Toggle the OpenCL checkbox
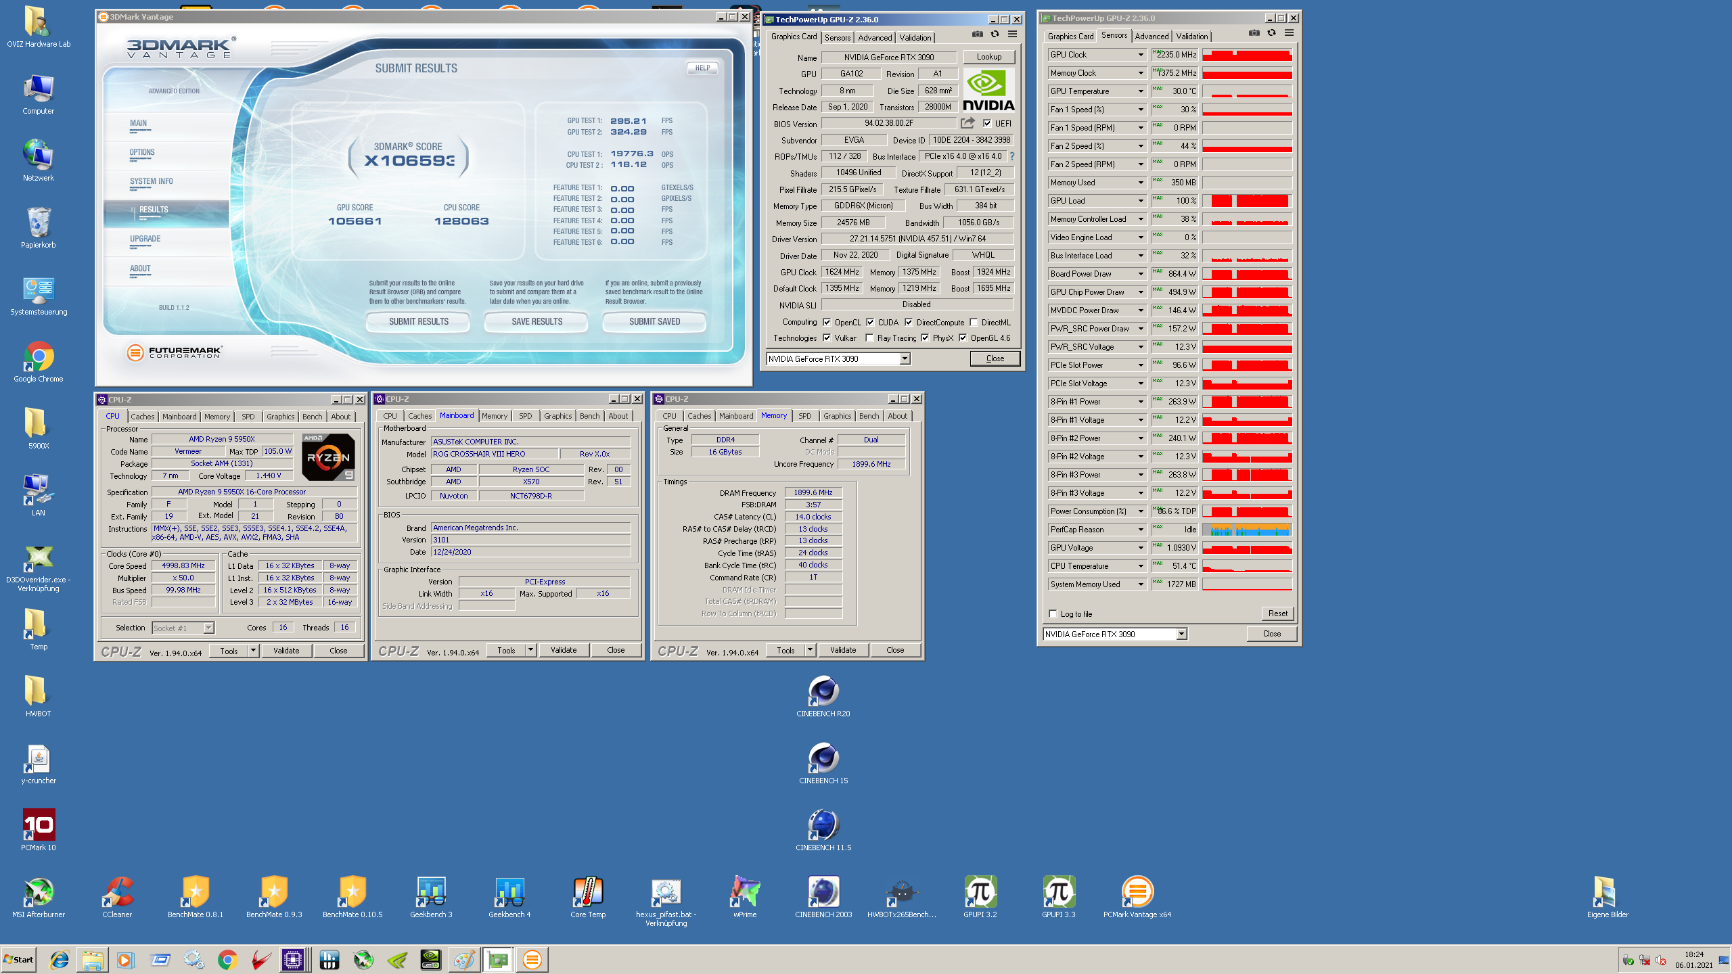The width and height of the screenshot is (1732, 974). pos(827,322)
